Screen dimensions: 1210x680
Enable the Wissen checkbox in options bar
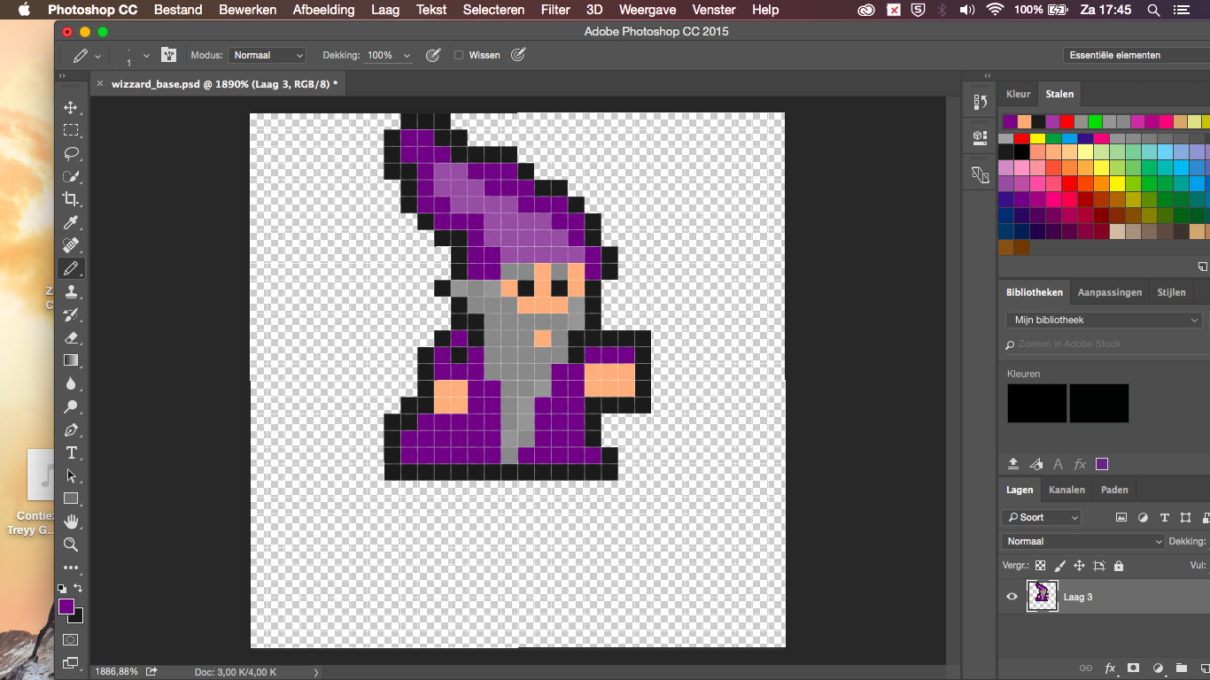[458, 54]
